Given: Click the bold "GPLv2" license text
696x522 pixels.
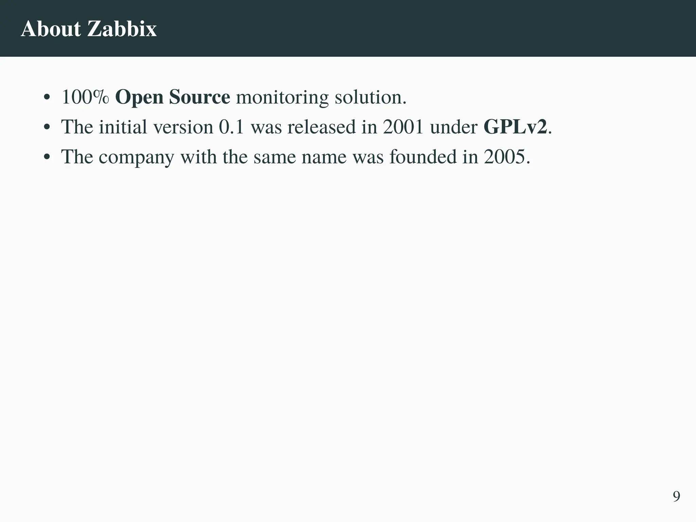Looking at the screenshot, I should click(515, 127).
